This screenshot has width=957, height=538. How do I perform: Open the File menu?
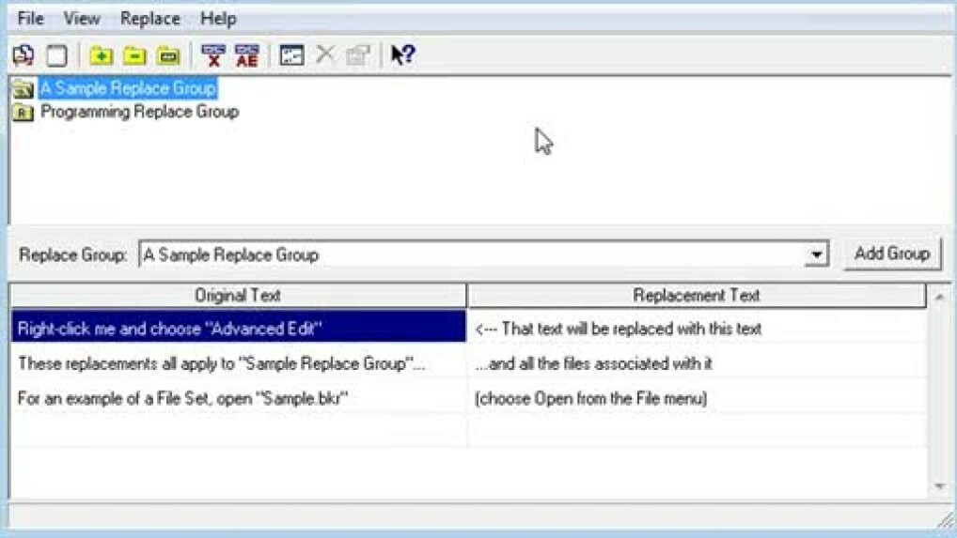[x=30, y=19]
